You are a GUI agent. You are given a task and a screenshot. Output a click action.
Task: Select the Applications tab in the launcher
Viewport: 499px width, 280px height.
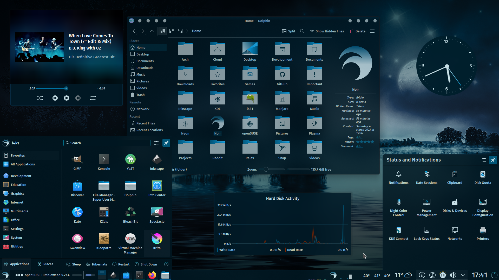pos(16,264)
